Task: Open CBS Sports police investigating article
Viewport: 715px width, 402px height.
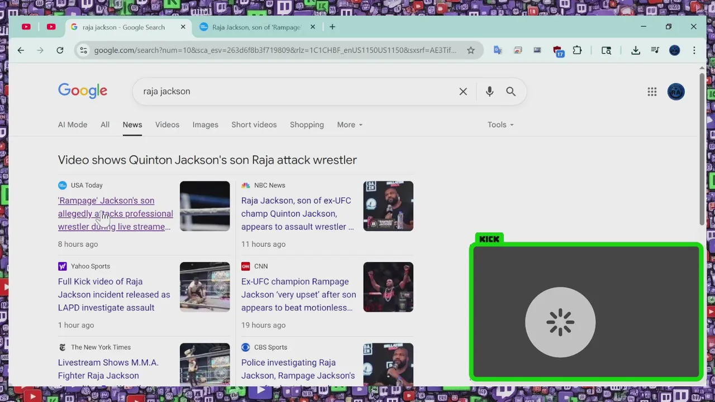Action: click(298, 369)
